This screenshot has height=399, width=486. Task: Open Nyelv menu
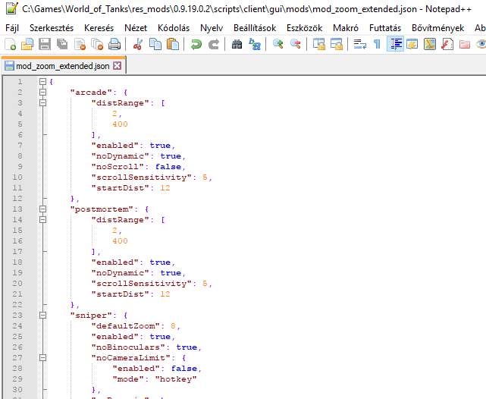[x=212, y=28]
